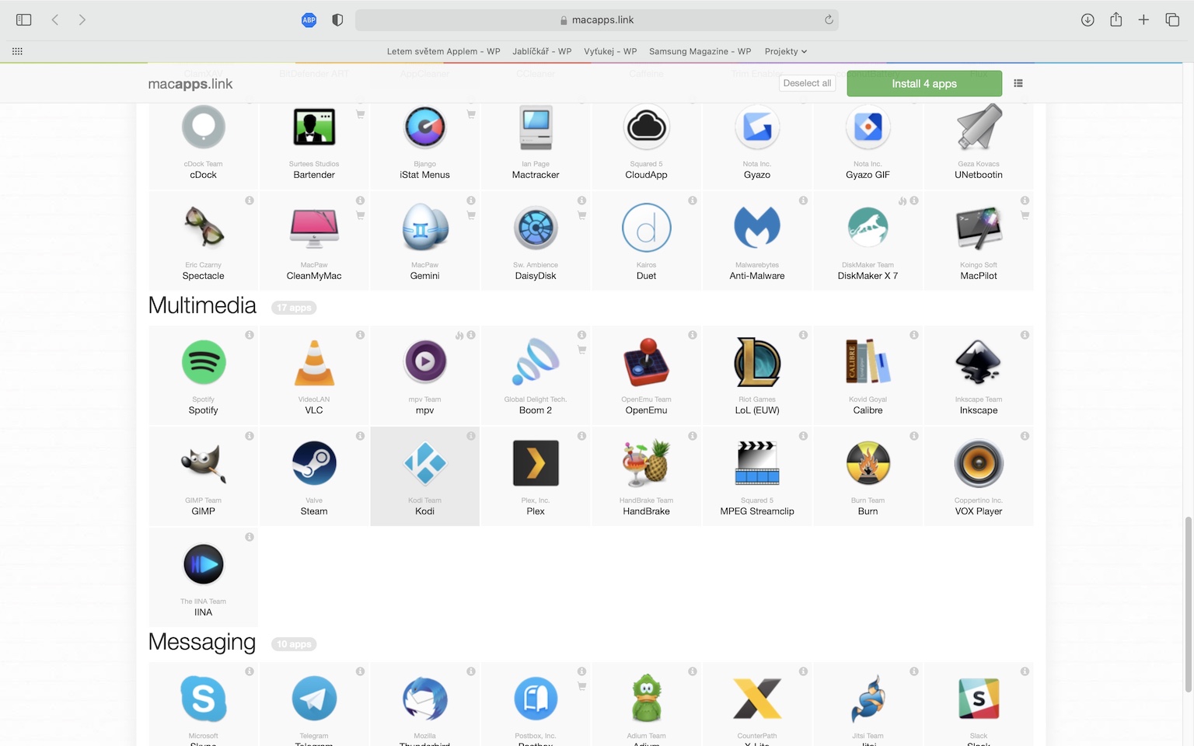Select the VLC cone icon

point(314,363)
